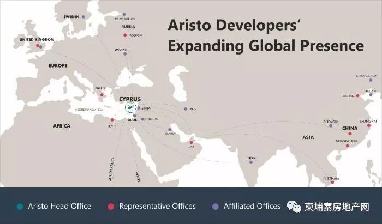Screen dimensions: 382x224
Task: Click the UNITED KINGDOM label
Action: tap(37, 39)
